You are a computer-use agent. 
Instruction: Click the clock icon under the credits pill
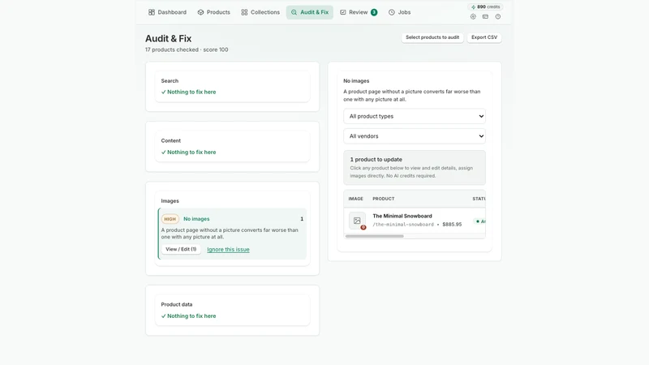[498, 16]
